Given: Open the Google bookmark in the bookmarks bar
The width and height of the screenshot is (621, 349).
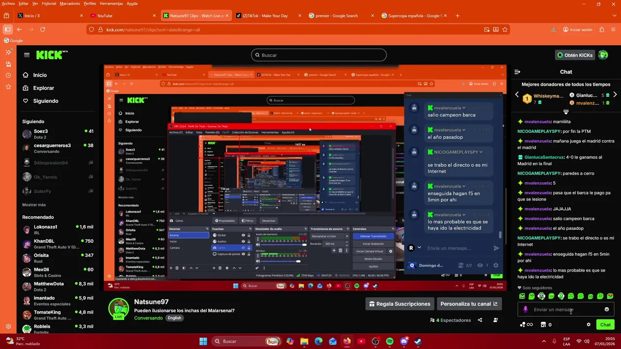Looking at the screenshot, I should [x=14, y=41].
